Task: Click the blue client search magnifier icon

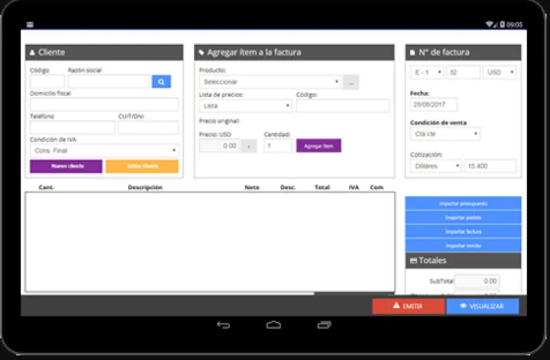Action: (x=161, y=81)
